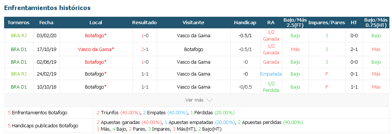Open BRA D1 tournament dated 17/10/19
This screenshot has width=392, height=134.
click(19, 50)
